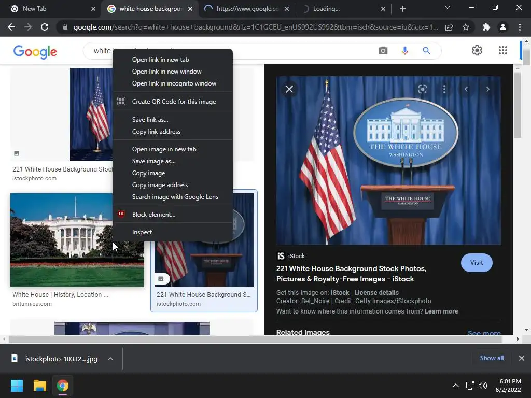Select 'Copy image address'
This screenshot has width=531, height=398.
point(172,185)
